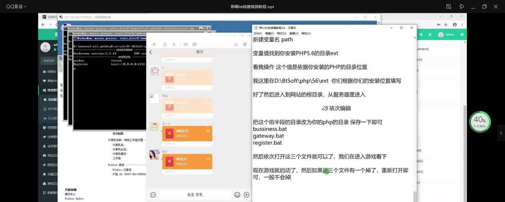Open Windows Update link in system window
The height and width of the screenshot is (202, 505).
tap(74, 199)
